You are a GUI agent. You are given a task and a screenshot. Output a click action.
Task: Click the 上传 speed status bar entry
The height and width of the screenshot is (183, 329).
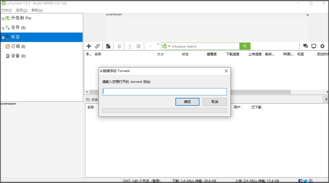click(x=257, y=181)
